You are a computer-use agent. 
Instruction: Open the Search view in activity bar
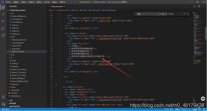point(3,14)
